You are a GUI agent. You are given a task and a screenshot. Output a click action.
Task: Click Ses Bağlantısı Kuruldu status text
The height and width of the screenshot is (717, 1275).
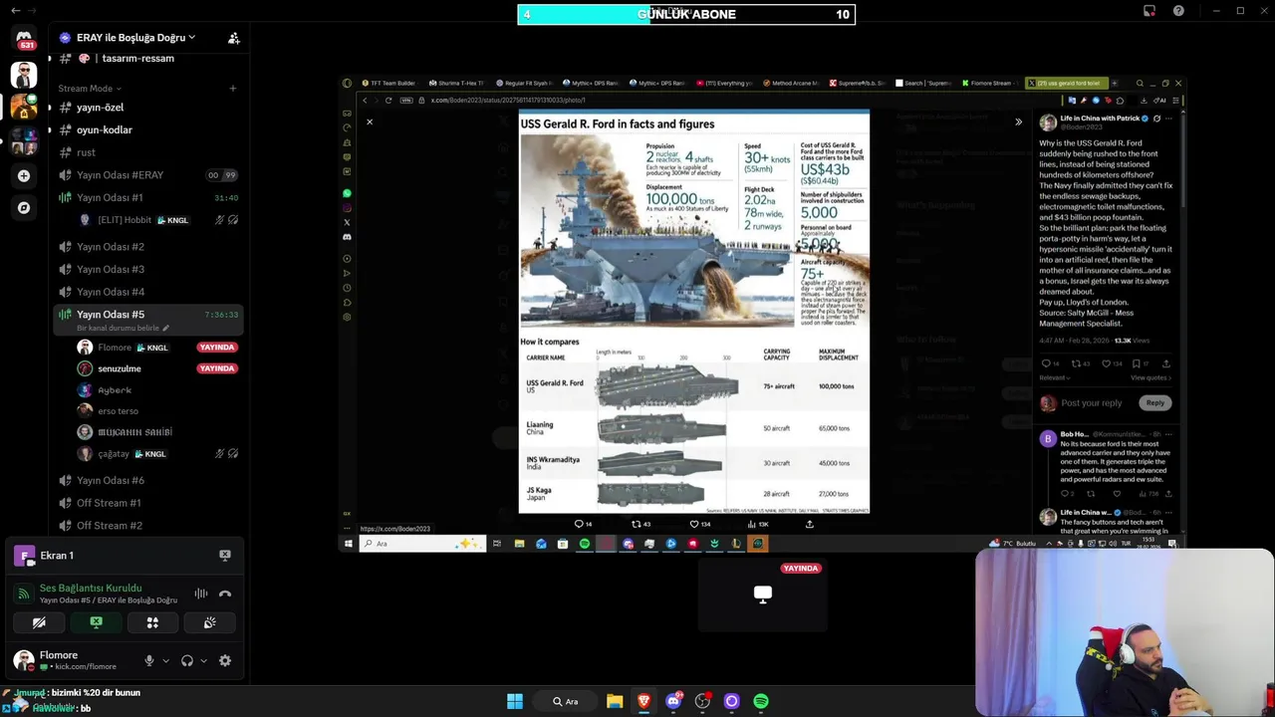coord(91,589)
